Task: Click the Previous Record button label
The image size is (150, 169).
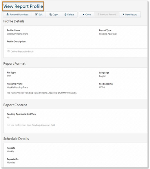Action: pos(108,14)
